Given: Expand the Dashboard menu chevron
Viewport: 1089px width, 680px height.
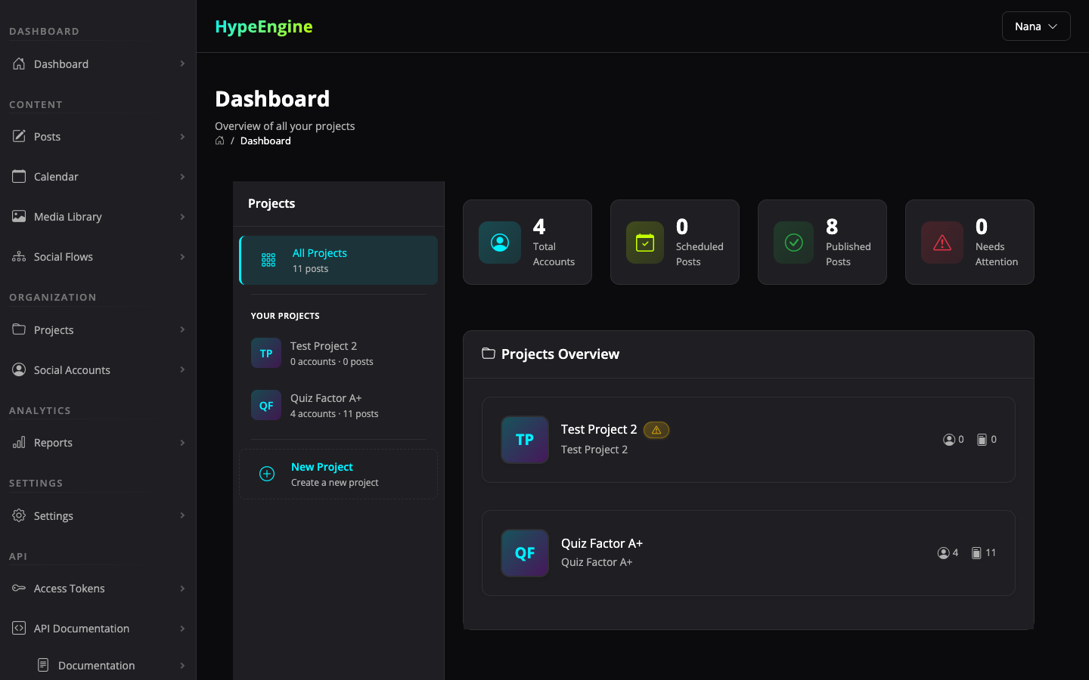Looking at the screenshot, I should click(x=182, y=63).
